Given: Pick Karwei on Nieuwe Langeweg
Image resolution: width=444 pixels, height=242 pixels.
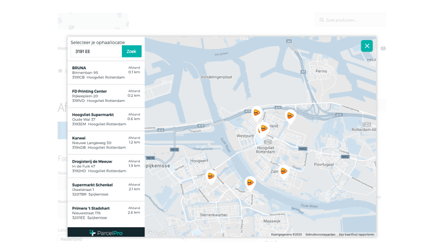Looking at the screenshot, I should click(106, 143).
